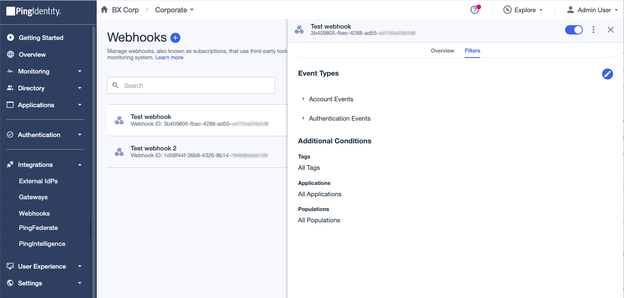Viewport: 624px width, 298px height.
Task: Open the Event Types edit pencil
Action: click(608, 74)
